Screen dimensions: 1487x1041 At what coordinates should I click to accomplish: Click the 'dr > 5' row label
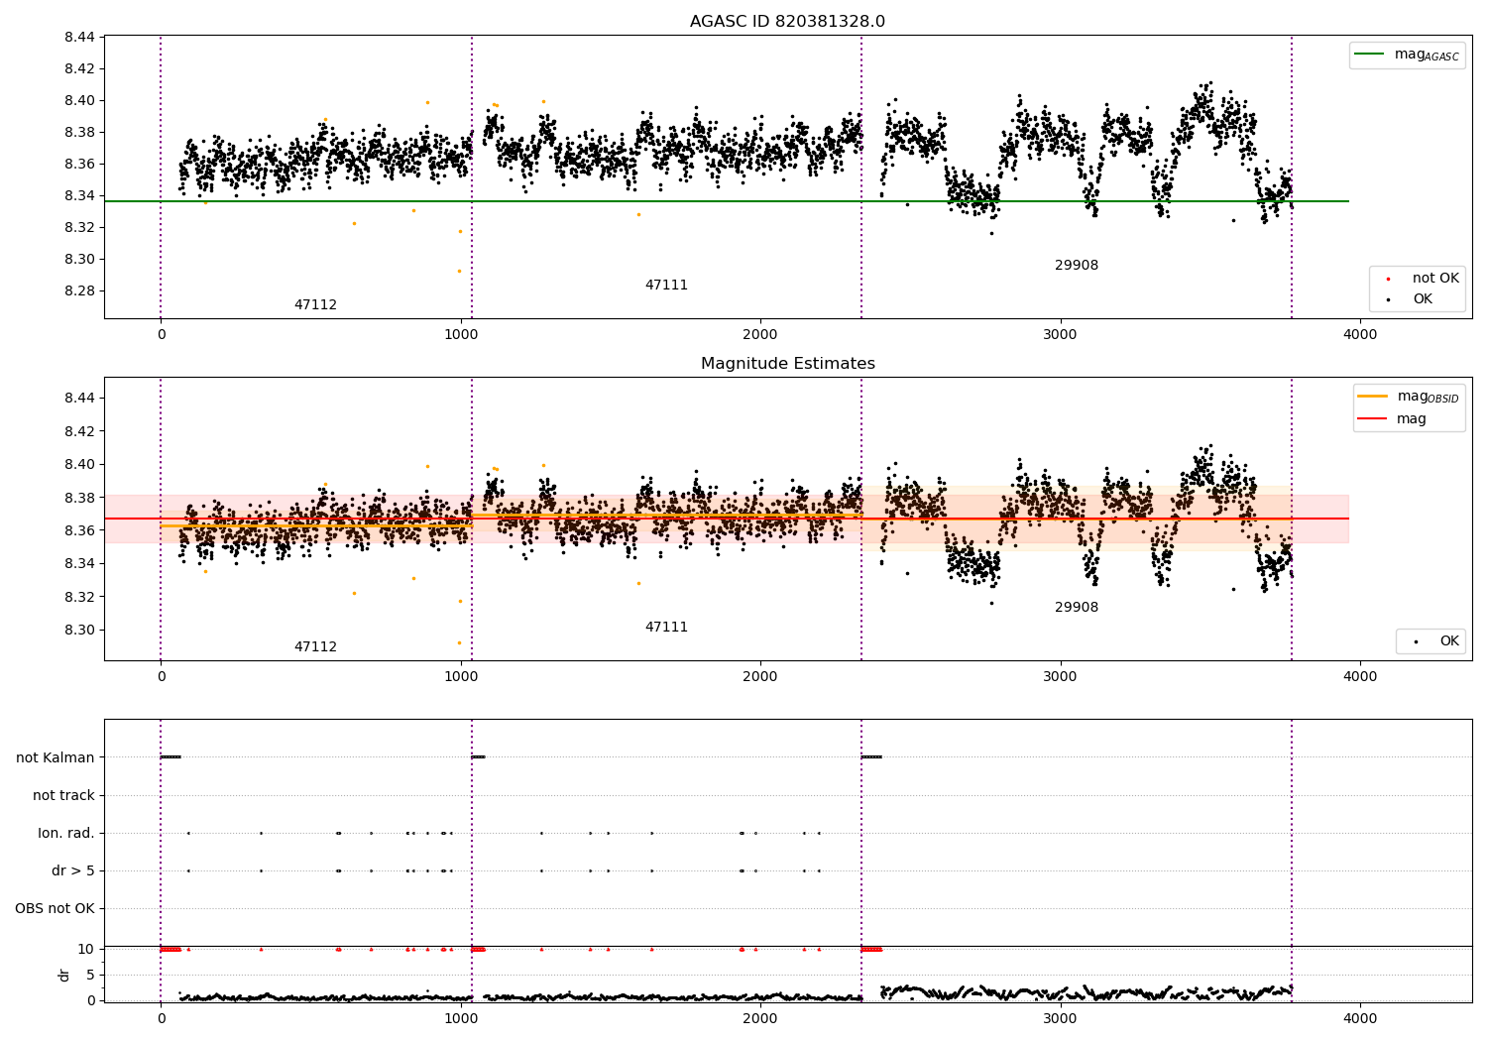tap(73, 870)
